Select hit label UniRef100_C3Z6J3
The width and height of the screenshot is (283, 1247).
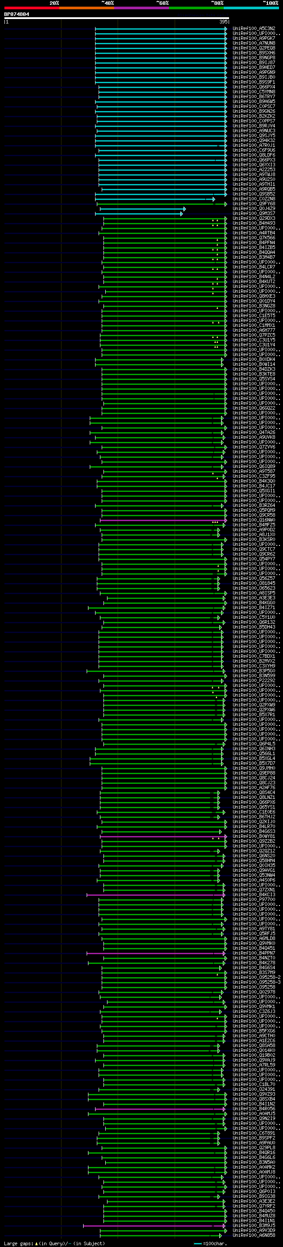point(254,1012)
